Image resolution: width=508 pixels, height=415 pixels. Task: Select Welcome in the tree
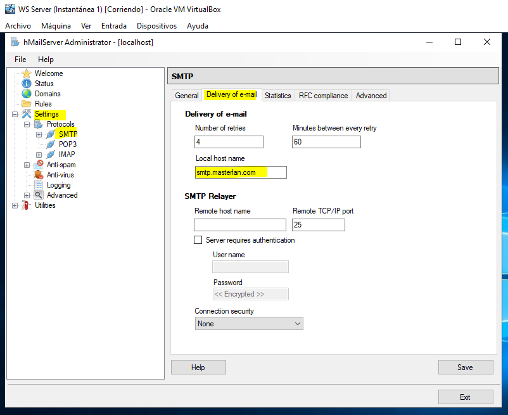click(49, 73)
